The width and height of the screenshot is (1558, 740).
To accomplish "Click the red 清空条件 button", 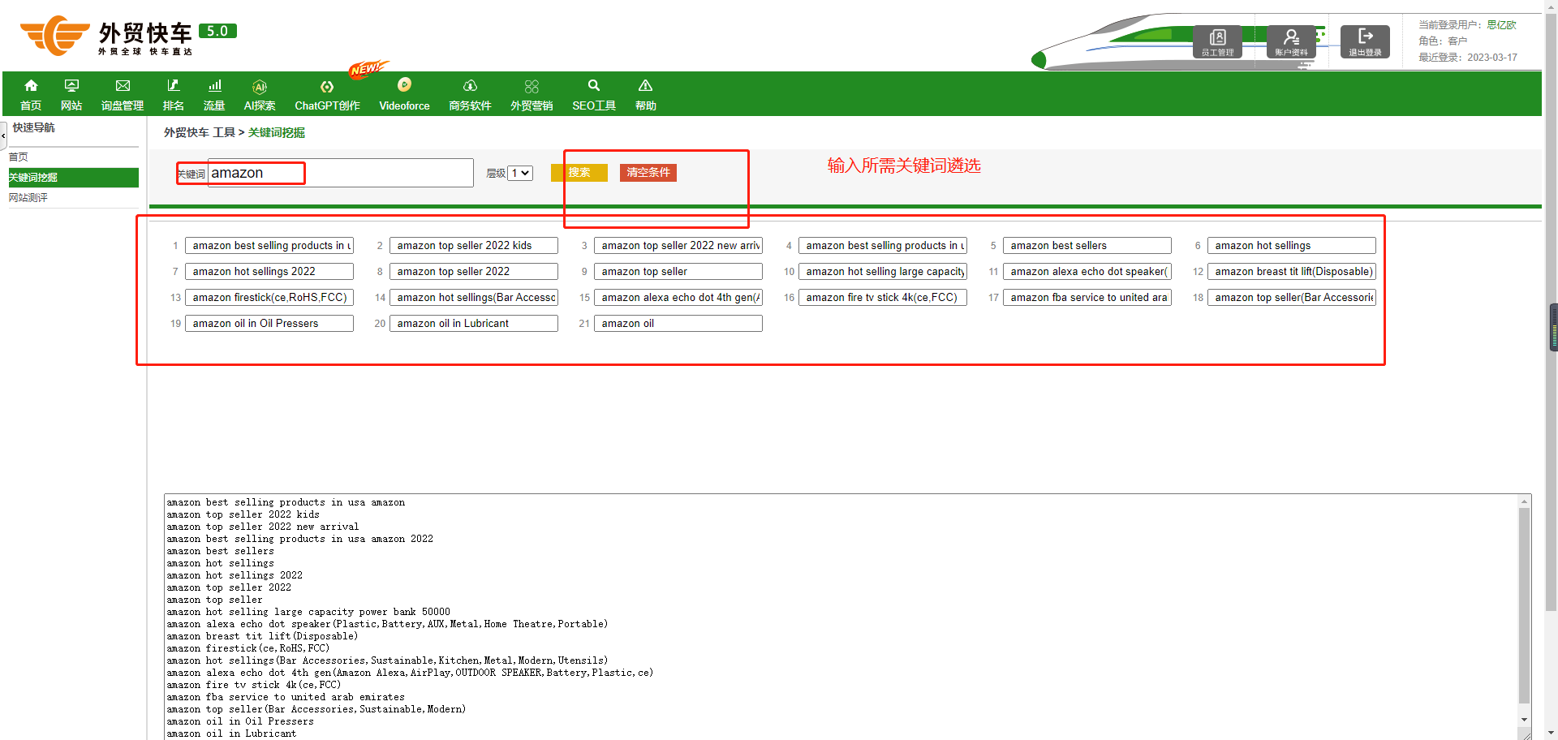I will pyautogui.click(x=648, y=172).
